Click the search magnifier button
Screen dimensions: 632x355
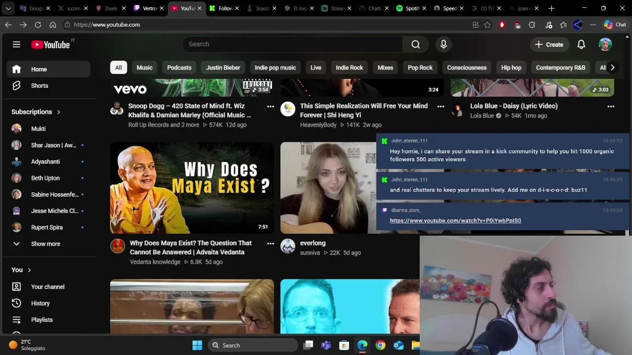[x=416, y=44]
